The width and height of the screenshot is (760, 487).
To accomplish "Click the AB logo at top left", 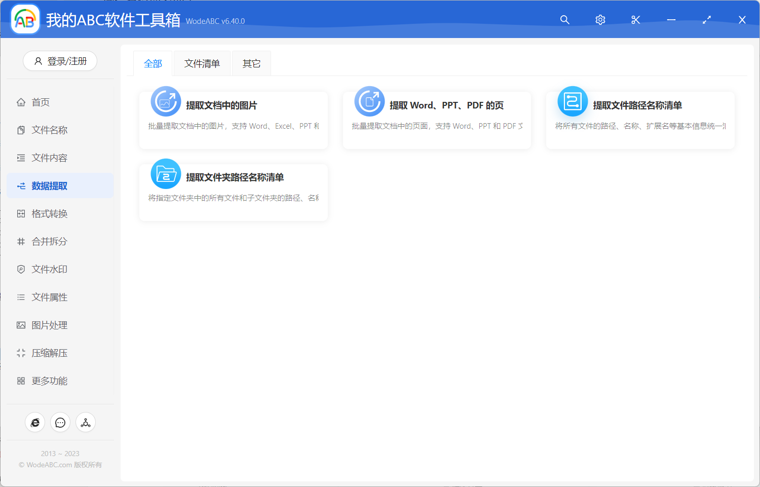I will click(25, 19).
